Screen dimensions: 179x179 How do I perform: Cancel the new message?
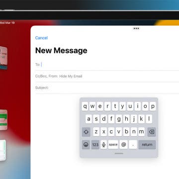(x=41, y=38)
